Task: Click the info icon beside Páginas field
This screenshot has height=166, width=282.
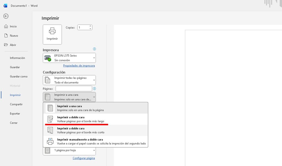Action: tap(94, 89)
